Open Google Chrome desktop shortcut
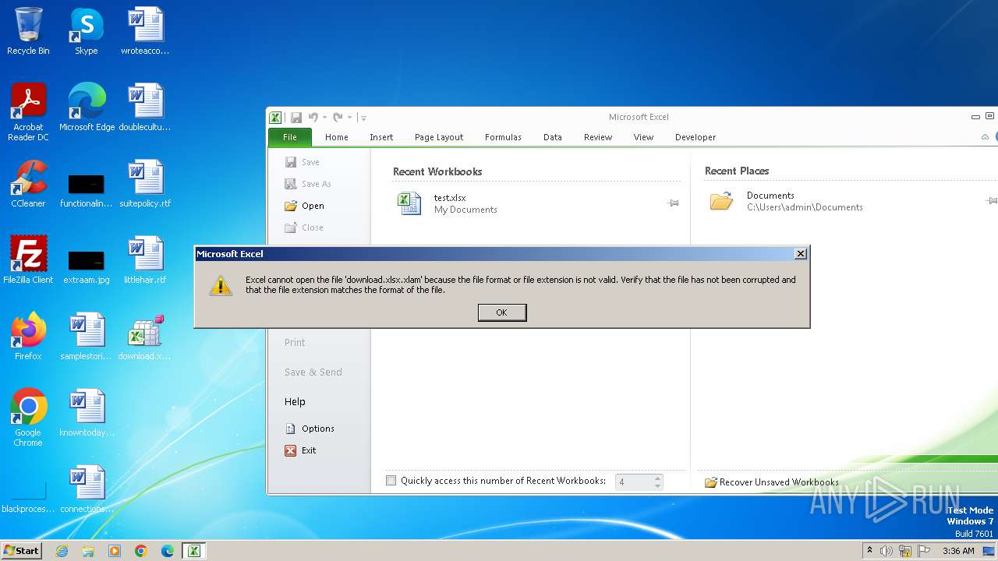The image size is (998, 561). click(28, 418)
